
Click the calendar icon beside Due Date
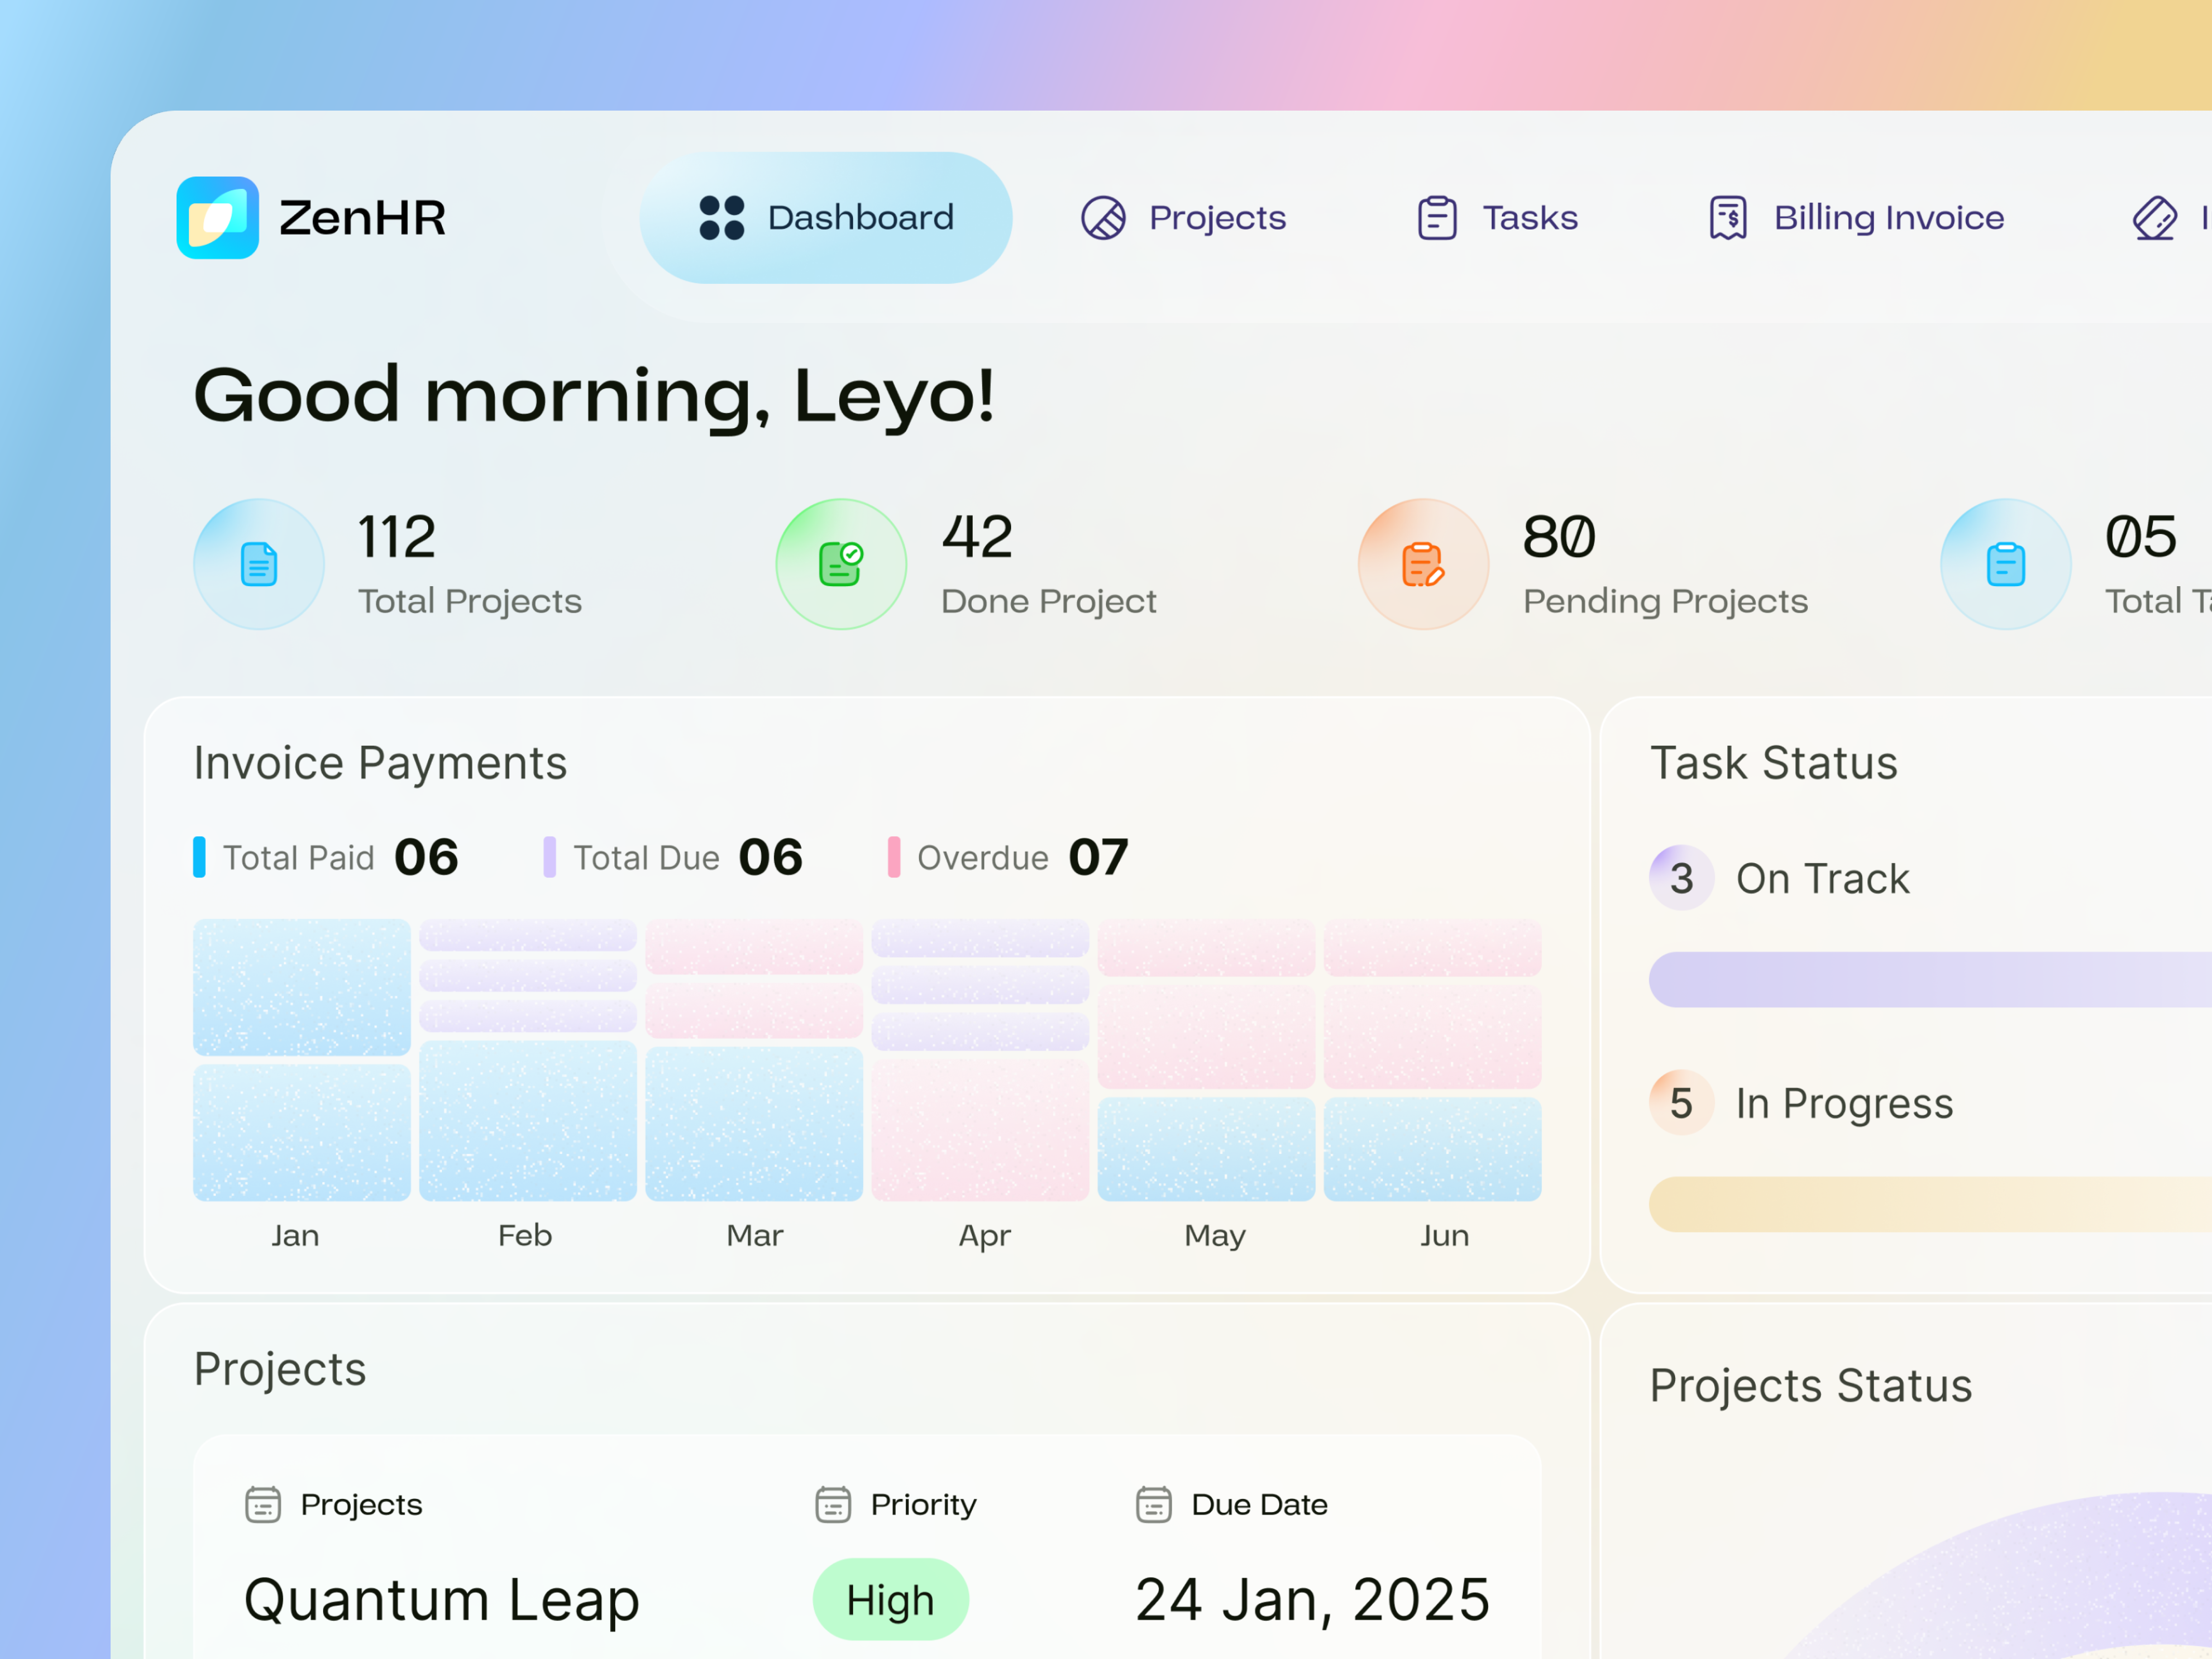coord(1155,1504)
